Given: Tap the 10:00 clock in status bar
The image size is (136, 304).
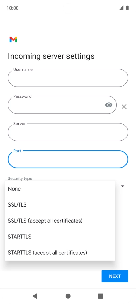Looking at the screenshot, I should [x=13, y=8].
